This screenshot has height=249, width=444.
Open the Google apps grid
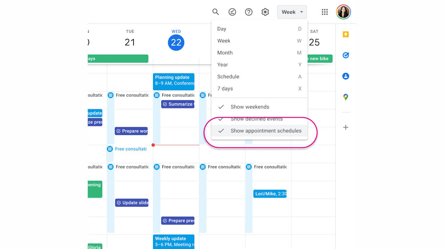pyautogui.click(x=325, y=11)
